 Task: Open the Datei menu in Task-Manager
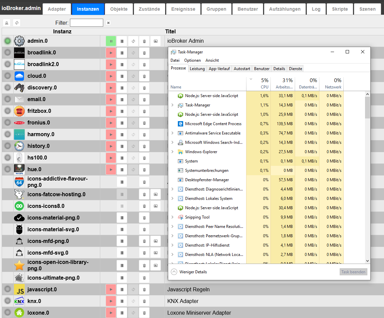(x=175, y=60)
